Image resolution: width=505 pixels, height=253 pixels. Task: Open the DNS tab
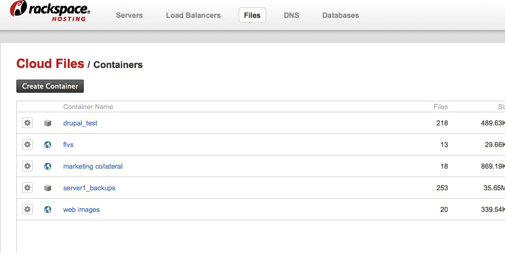point(291,15)
